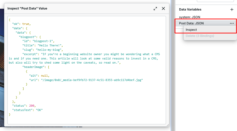Click the disabled Delete (3 Bindings) entry
The image size is (237, 131).
pyautogui.click(x=200, y=36)
